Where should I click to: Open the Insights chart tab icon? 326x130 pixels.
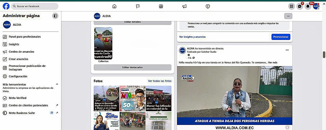(x=161, y=6)
